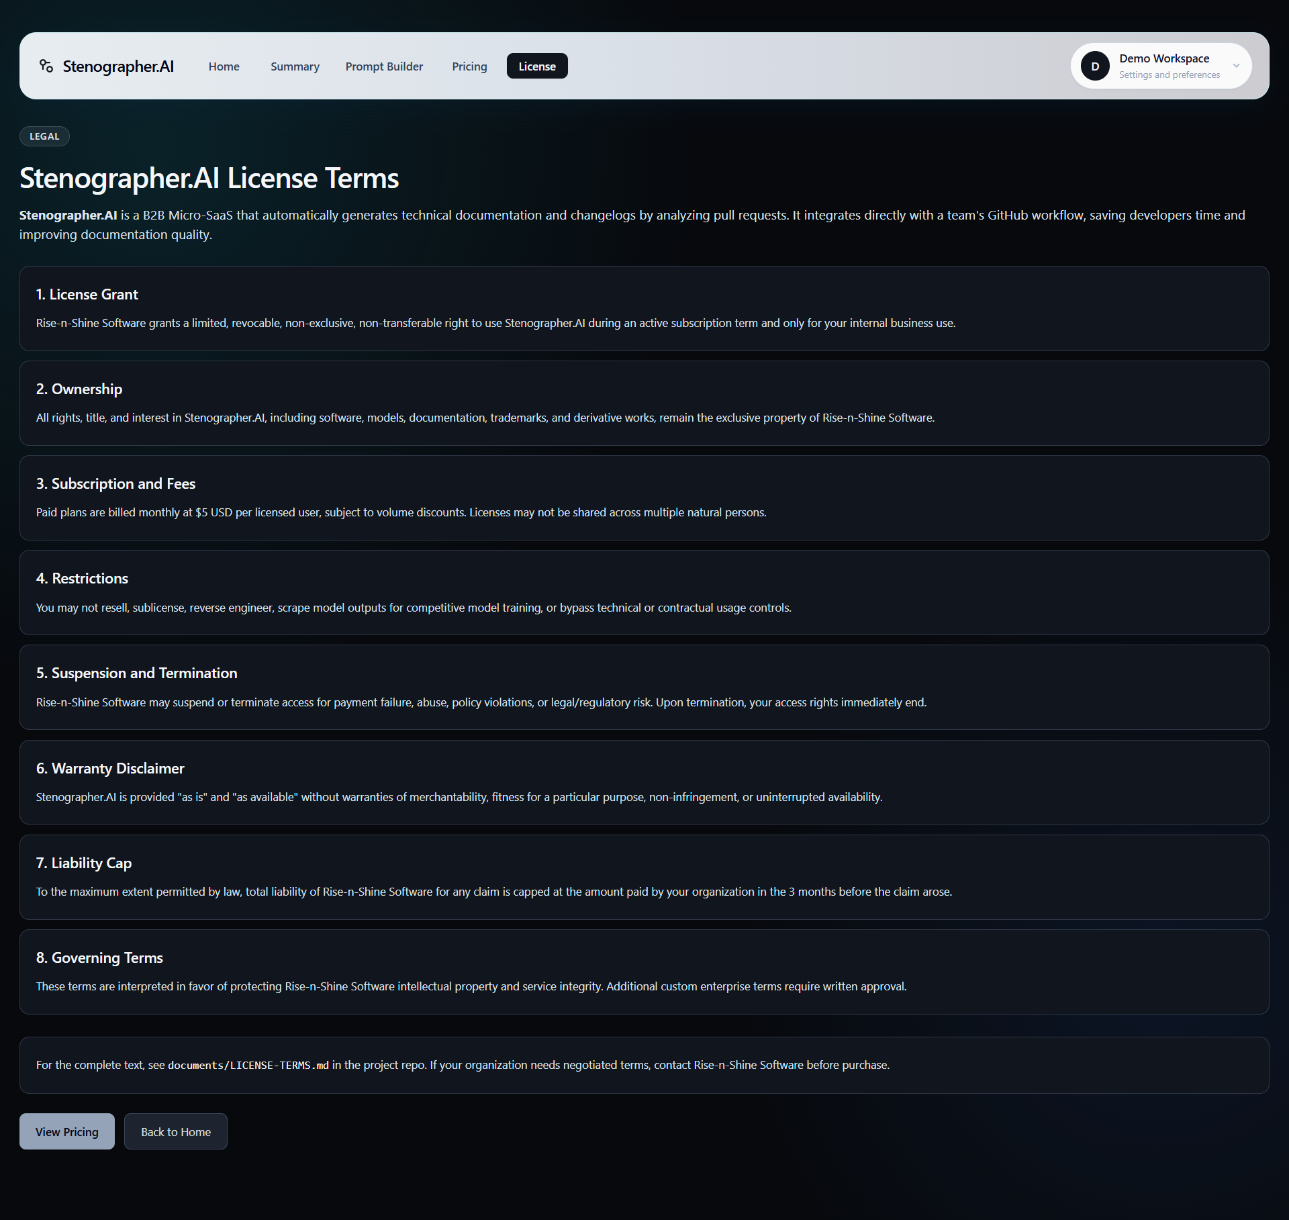Click the Stenographer.AI brand name
This screenshot has height=1220, width=1289.
(x=118, y=66)
